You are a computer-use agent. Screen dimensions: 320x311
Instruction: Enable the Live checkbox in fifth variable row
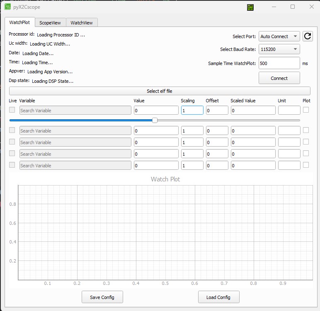[x=12, y=165]
